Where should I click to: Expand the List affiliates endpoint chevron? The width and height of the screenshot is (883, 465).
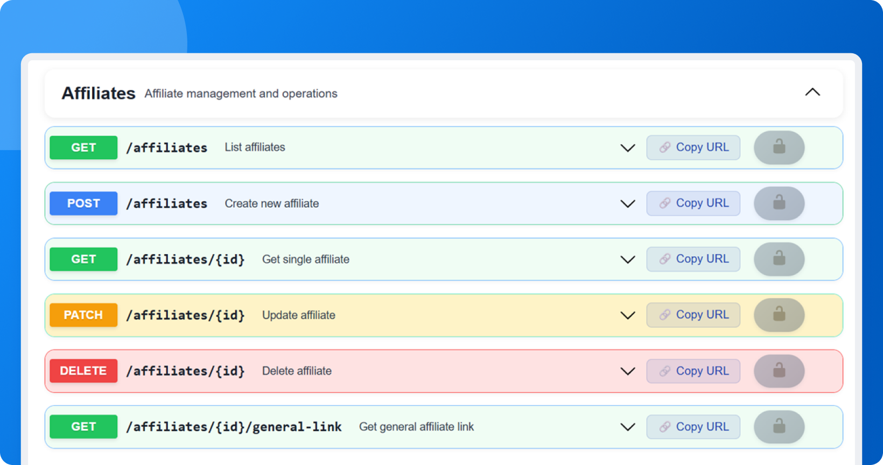627,148
